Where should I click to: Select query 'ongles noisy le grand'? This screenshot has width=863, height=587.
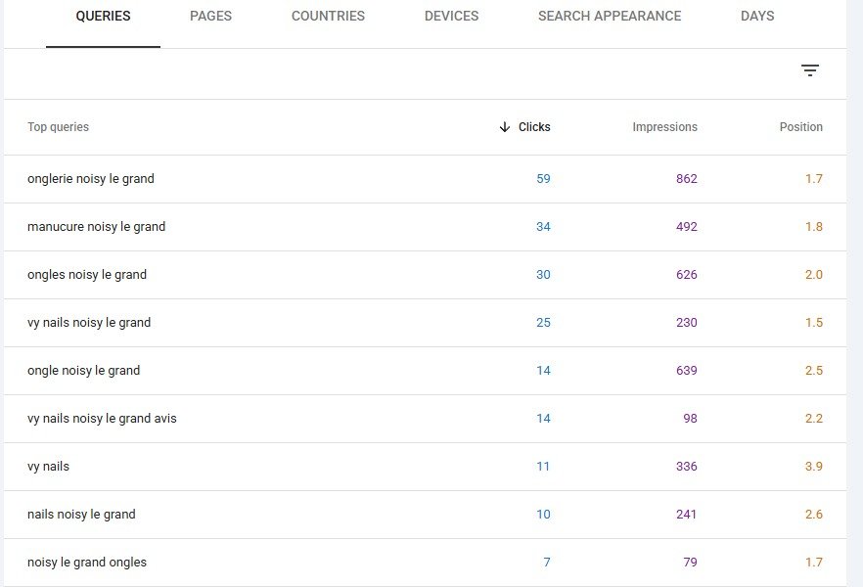pyautogui.click(x=87, y=275)
